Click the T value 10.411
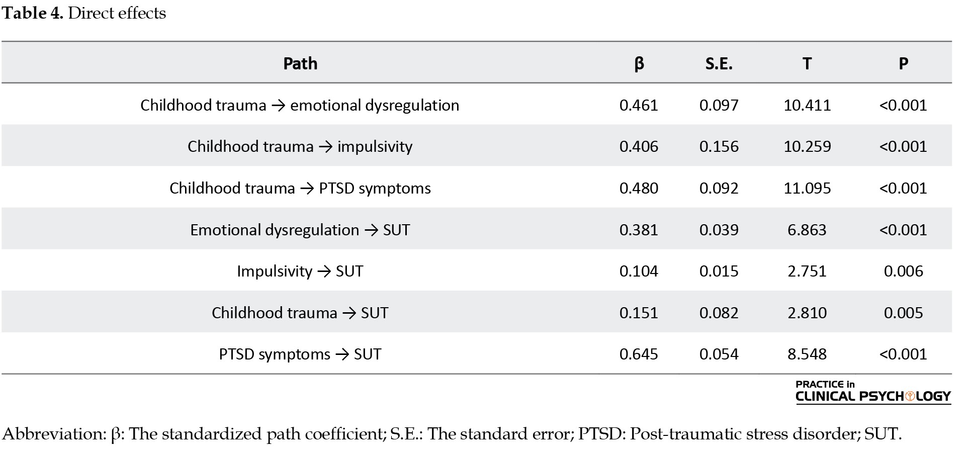The height and width of the screenshot is (454, 974). (x=807, y=105)
